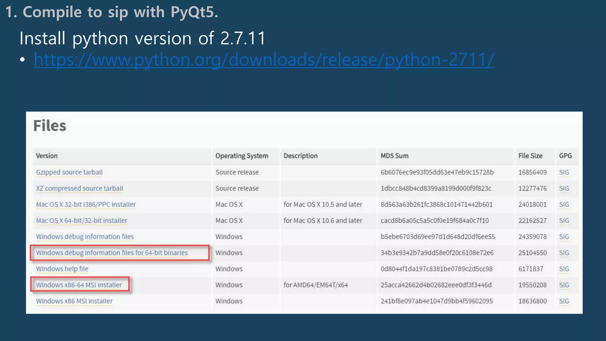Open the python.org python-2711 release URL

(x=264, y=60)
